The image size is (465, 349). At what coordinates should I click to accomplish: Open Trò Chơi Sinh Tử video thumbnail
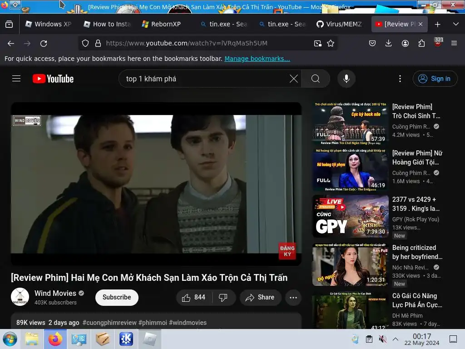pos(350,124)
